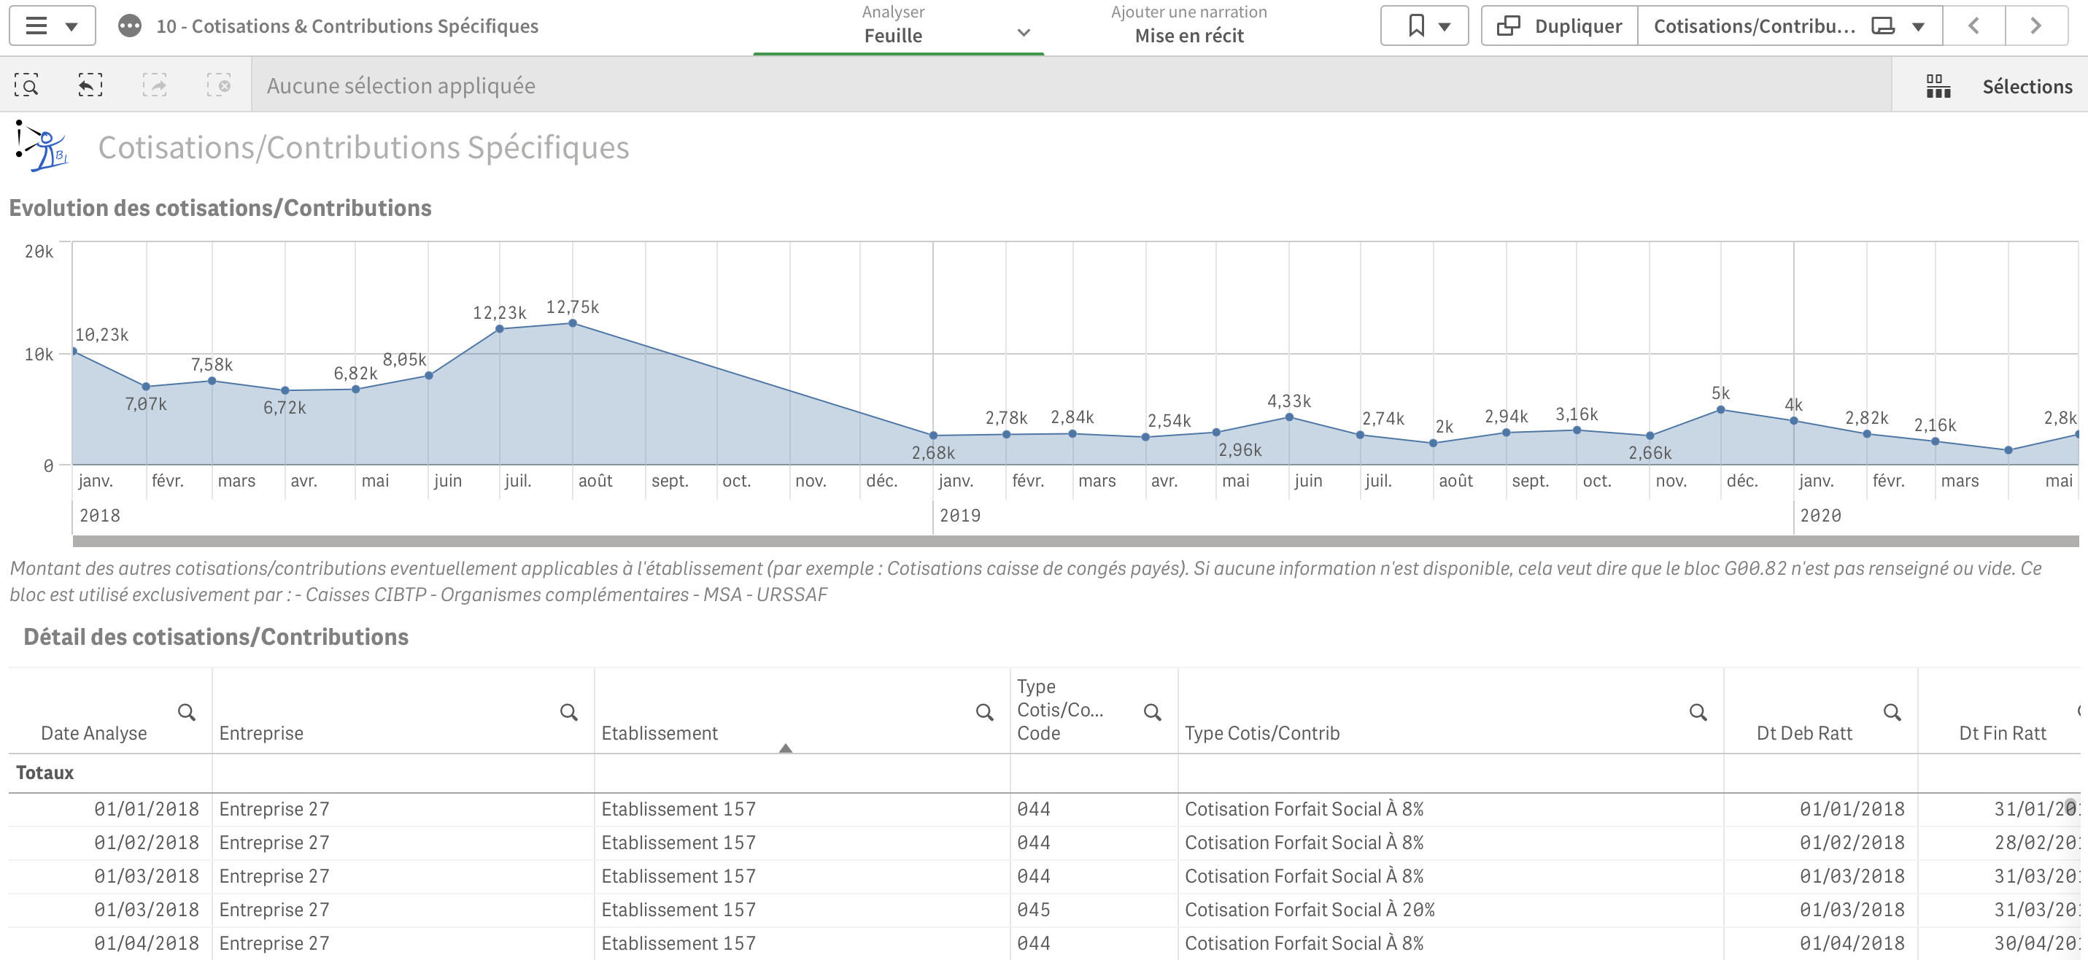Open the global navigation menu dropdown
2088x960 pixels.
pyautogui.click(x=52, y=26)
